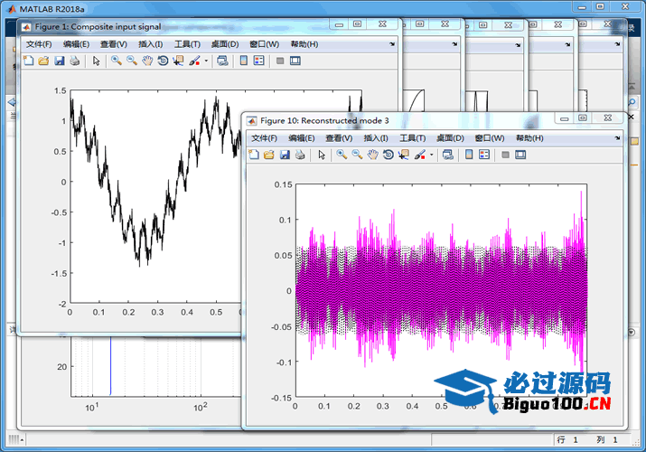The image size is (646, 452).
Task: Click New Figure icon in Figure 10 toolbar
Action: coord(254,155)
